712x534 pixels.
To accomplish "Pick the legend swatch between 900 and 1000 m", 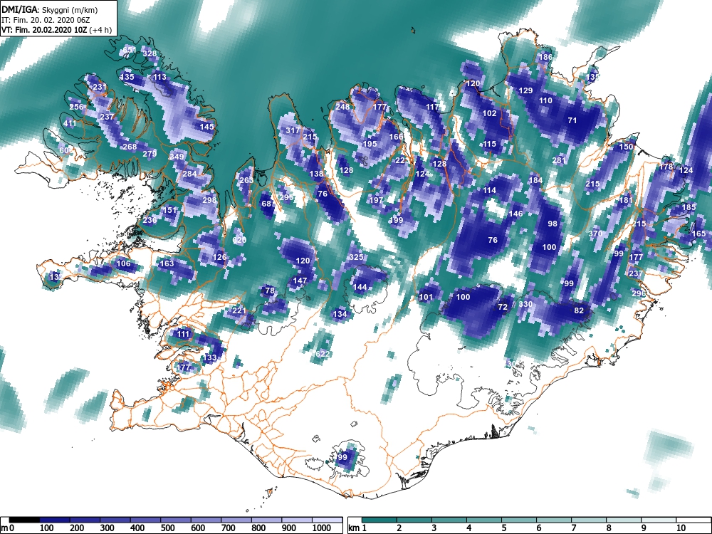I will point(297,520).
